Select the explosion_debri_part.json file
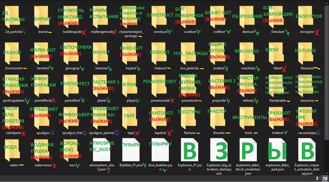The width and height of the screenshot is (329, 182). (x=278, y=150)
